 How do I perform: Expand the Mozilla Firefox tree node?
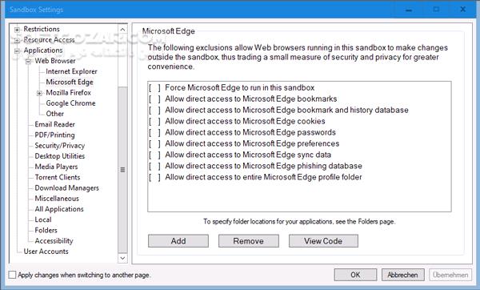[39, 93]
